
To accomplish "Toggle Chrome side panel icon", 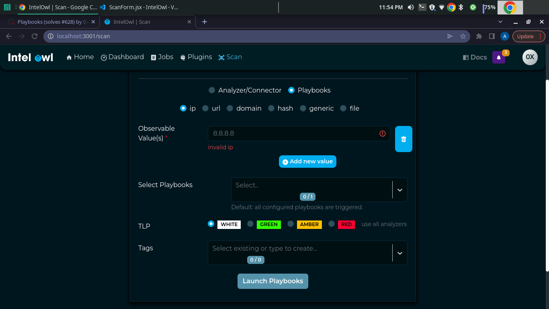I will click(x=492, y=36).
